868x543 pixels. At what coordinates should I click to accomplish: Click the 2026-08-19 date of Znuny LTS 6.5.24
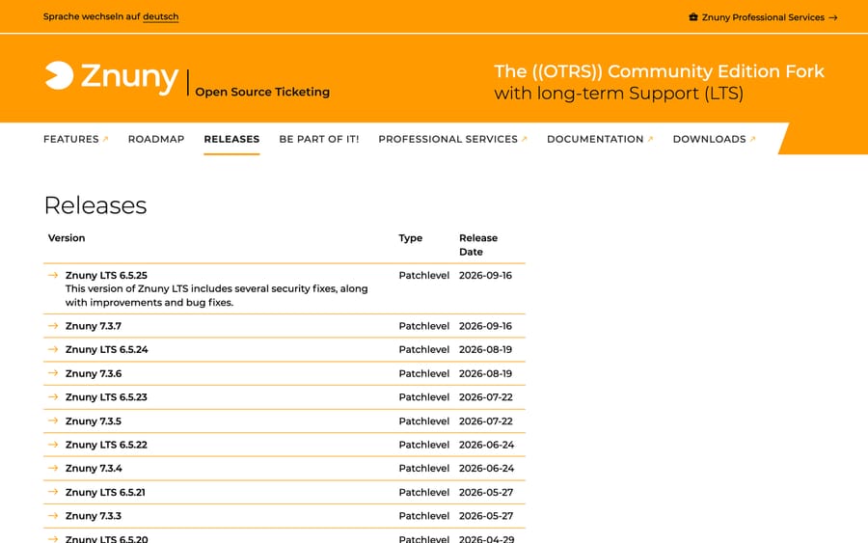(x=485, y=349)
